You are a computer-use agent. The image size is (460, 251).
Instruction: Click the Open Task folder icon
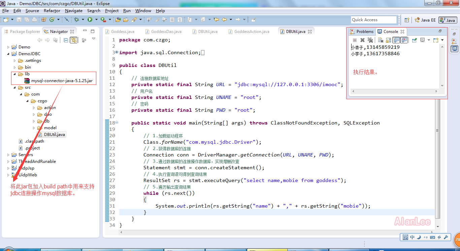coord(126,20)
